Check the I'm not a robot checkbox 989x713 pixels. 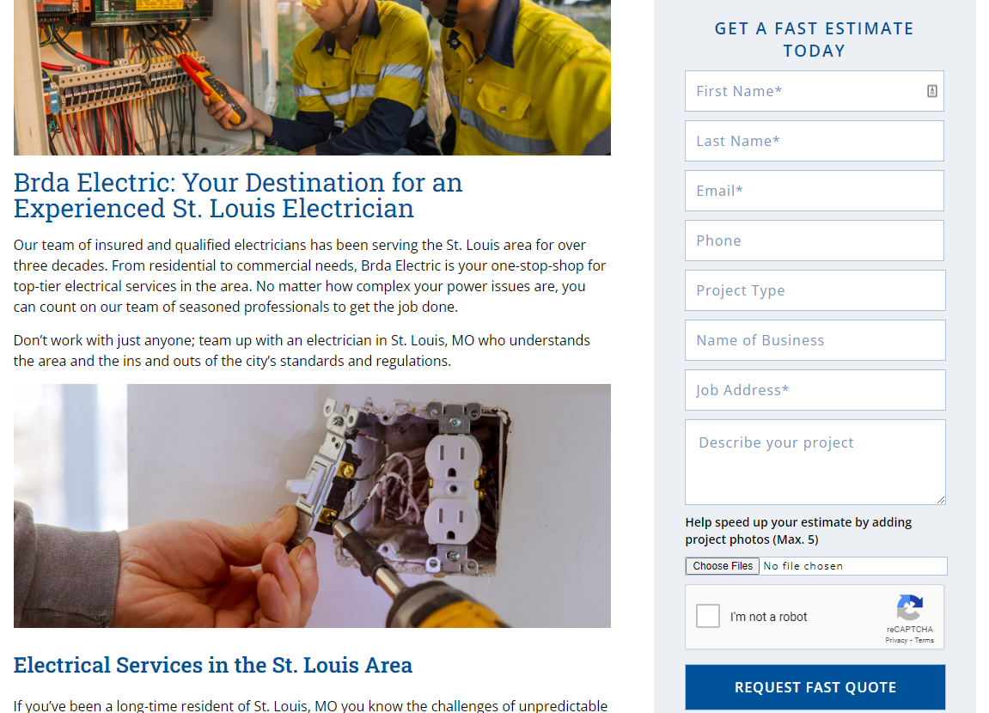click(x=708, y=616)
